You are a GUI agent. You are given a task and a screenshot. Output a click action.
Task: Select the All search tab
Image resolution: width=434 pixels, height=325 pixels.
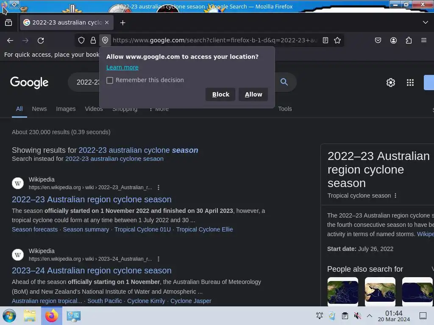[19, 109]
